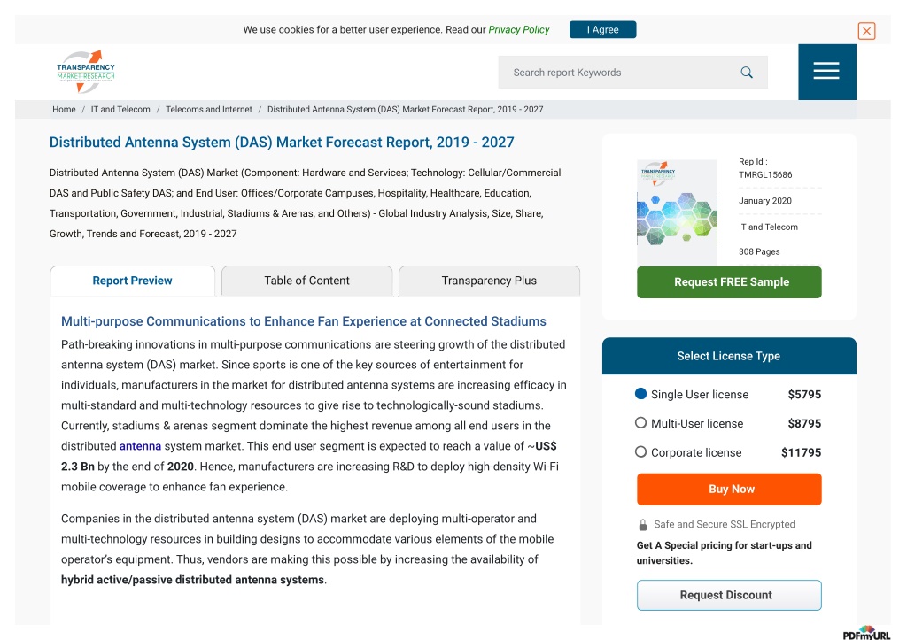
Task: Click Multi-purpose Communications section heading
Action: pyautogui.click(x=304, y=321)
